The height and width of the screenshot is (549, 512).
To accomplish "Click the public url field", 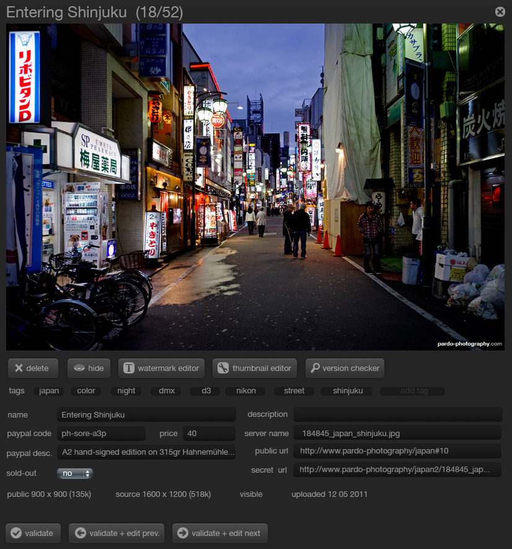I will tap(397, 451).
